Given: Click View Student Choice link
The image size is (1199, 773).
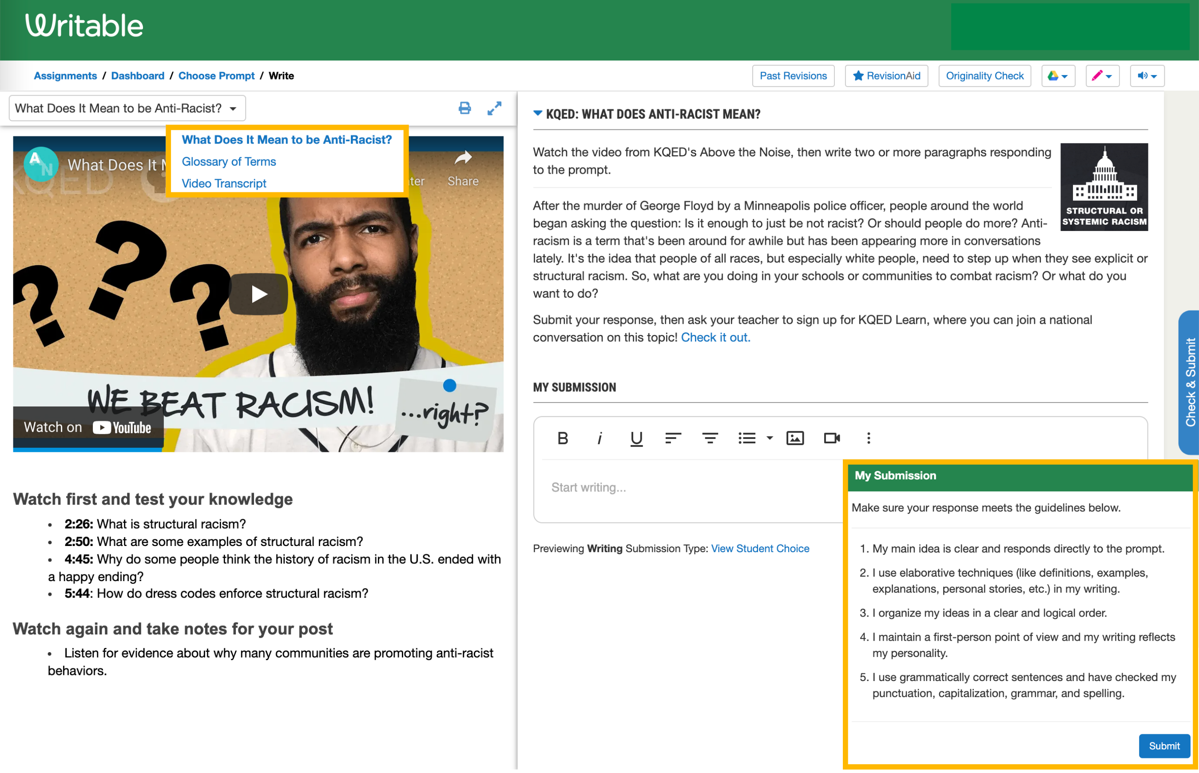Looking at the screenshot, I should pos(760,549).
